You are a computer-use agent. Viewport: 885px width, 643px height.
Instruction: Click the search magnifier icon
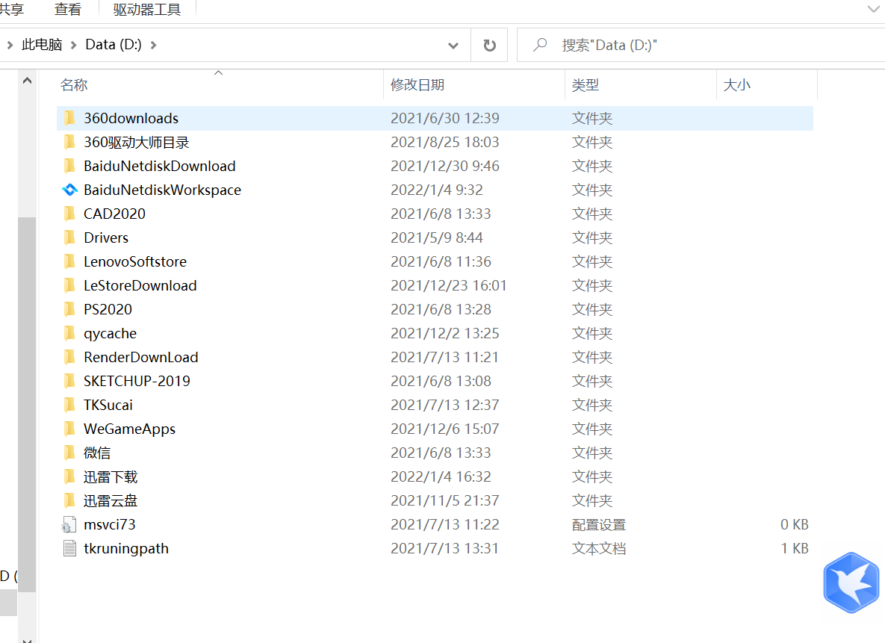[x=539, y=46]
